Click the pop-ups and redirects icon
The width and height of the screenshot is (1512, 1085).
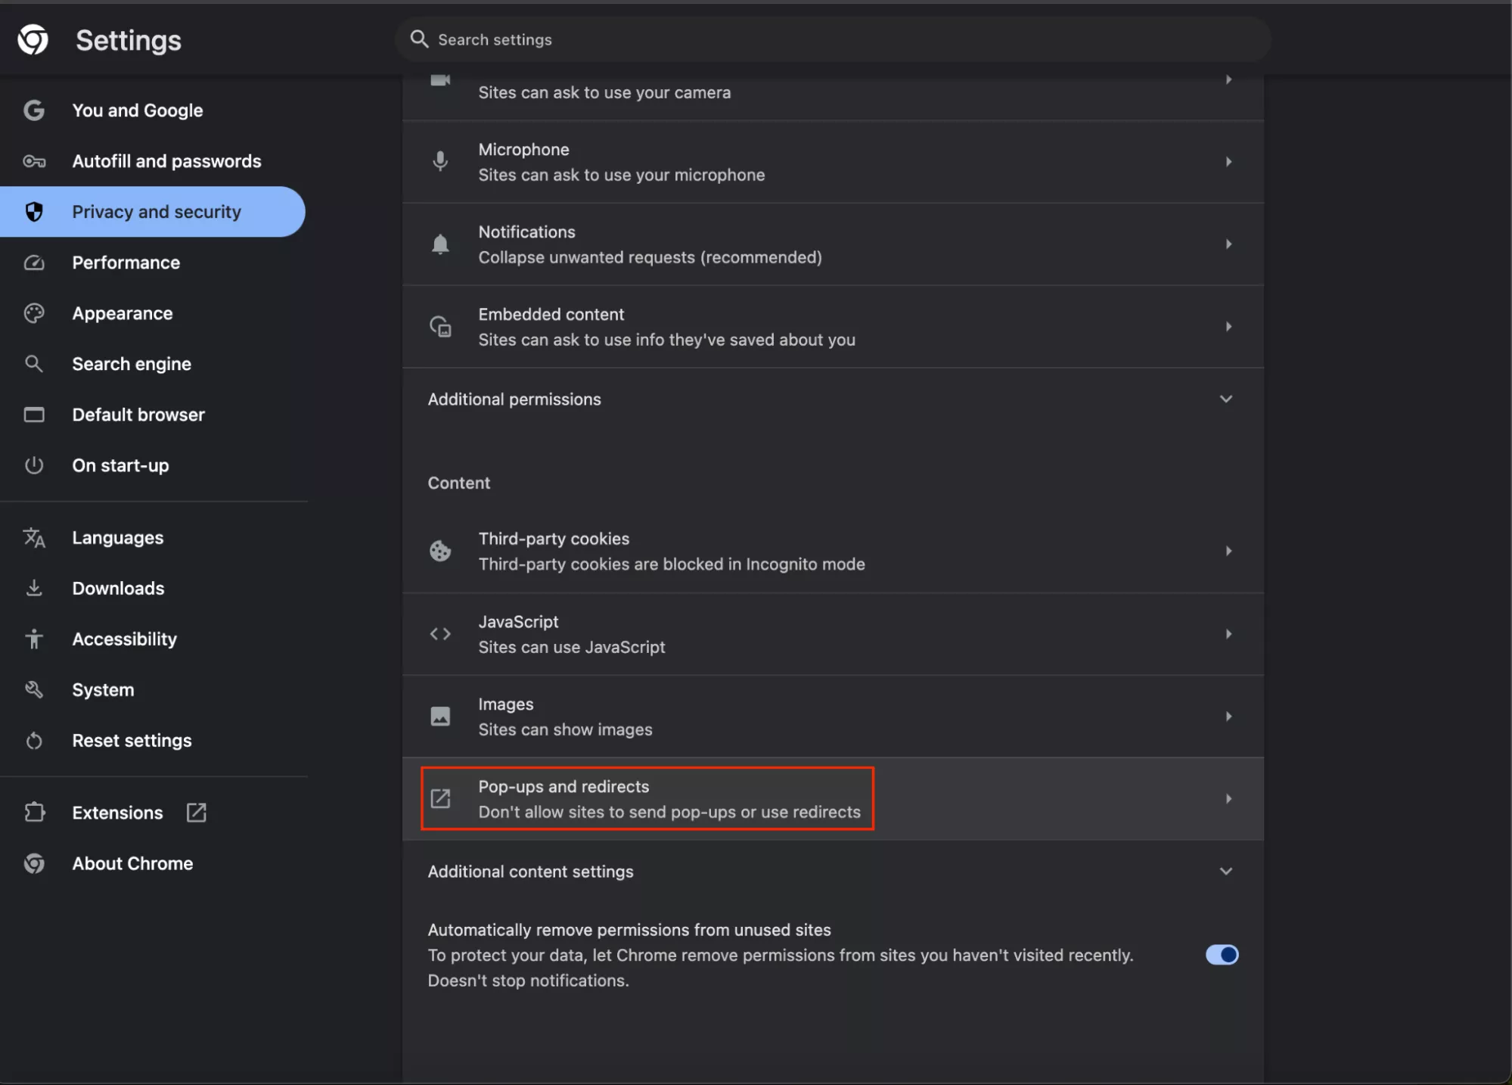[x=440, y=798]
